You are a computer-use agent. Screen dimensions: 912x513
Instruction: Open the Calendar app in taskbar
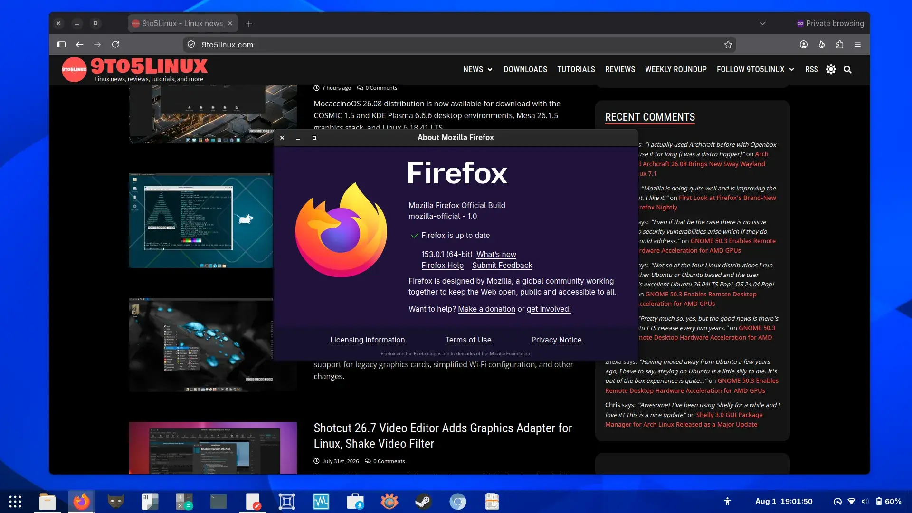pyautogui.click(x=150, y=502)
